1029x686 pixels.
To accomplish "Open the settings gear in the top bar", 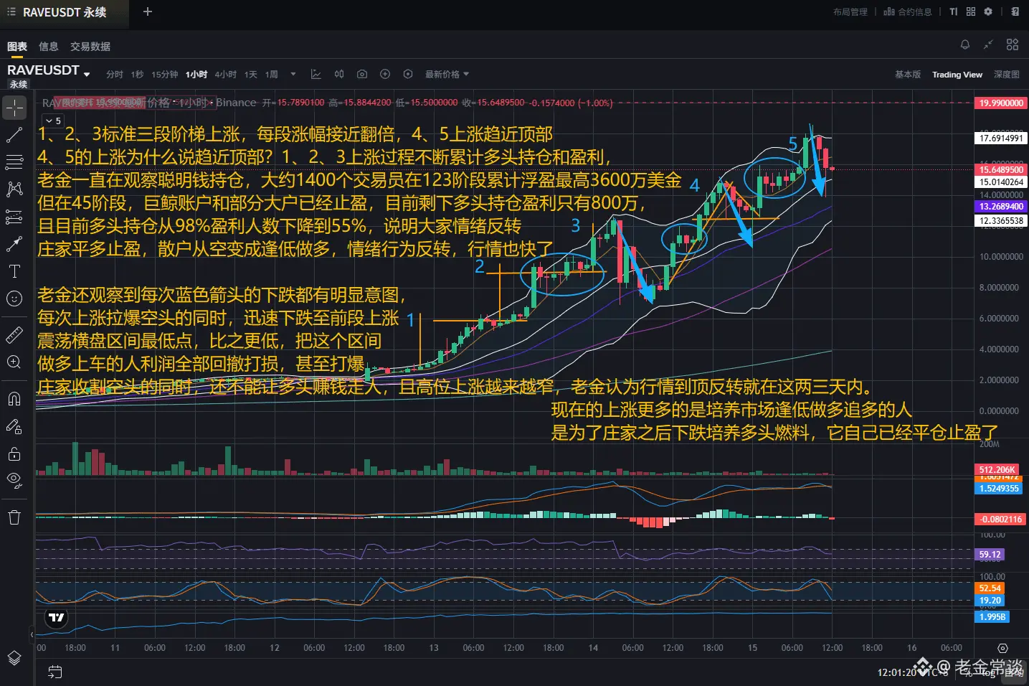I will point(988,11).
